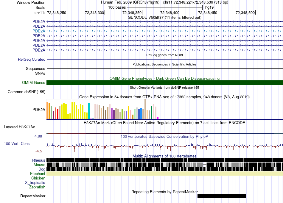
Task: Click the SNPs track label
Action: (x=40, y=74)
